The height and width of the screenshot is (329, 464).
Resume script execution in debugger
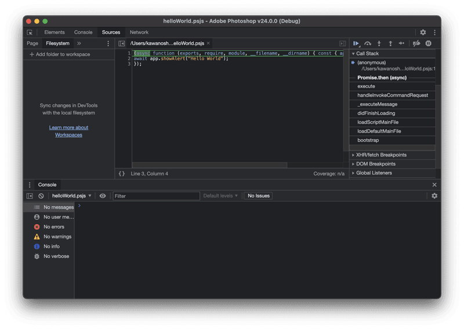tap(356, 43)
